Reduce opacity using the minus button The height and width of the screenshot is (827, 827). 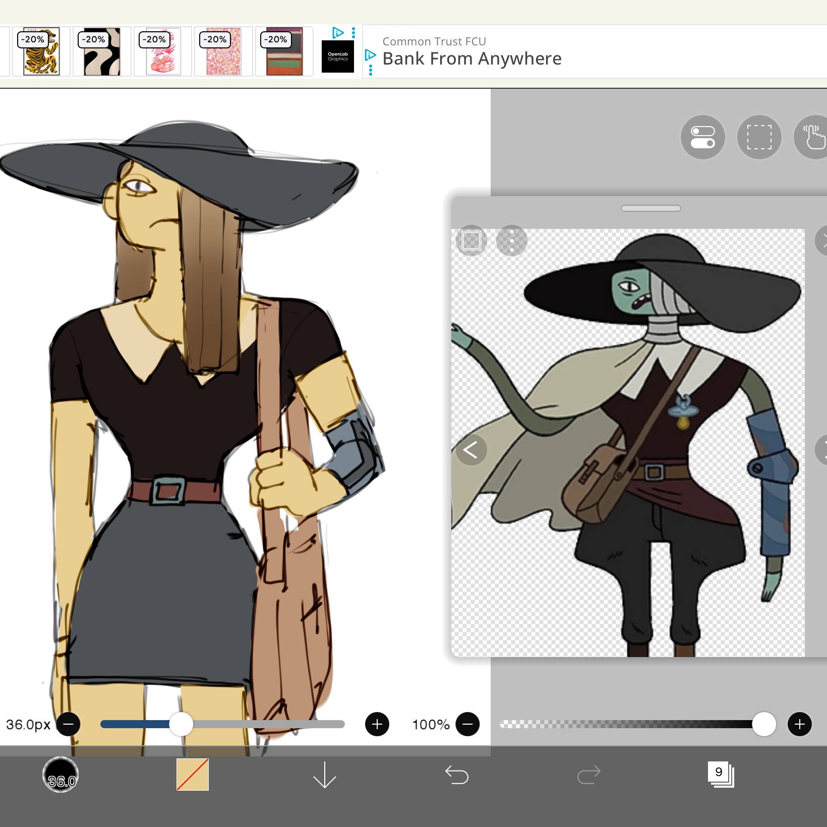467,724
